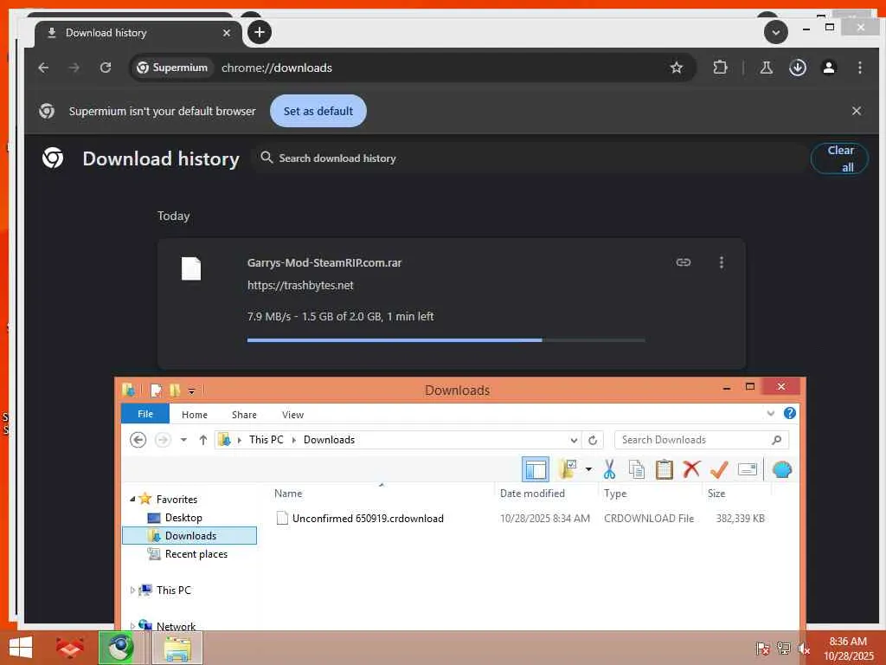Close the Download history tab
Screen dimensions: 886x665
(227, 33)
